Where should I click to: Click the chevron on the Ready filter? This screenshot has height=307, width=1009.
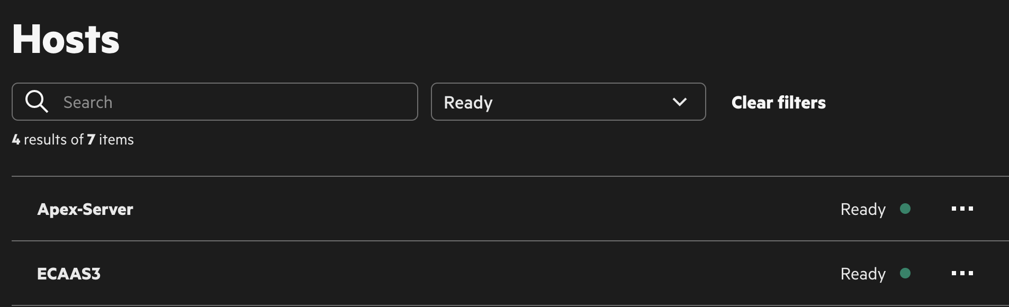pyautogui.click(x=680, y=102)
